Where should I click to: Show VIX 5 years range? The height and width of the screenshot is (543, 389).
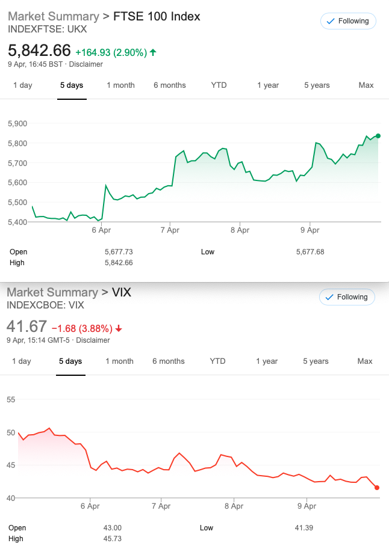(x=316, y=361)
